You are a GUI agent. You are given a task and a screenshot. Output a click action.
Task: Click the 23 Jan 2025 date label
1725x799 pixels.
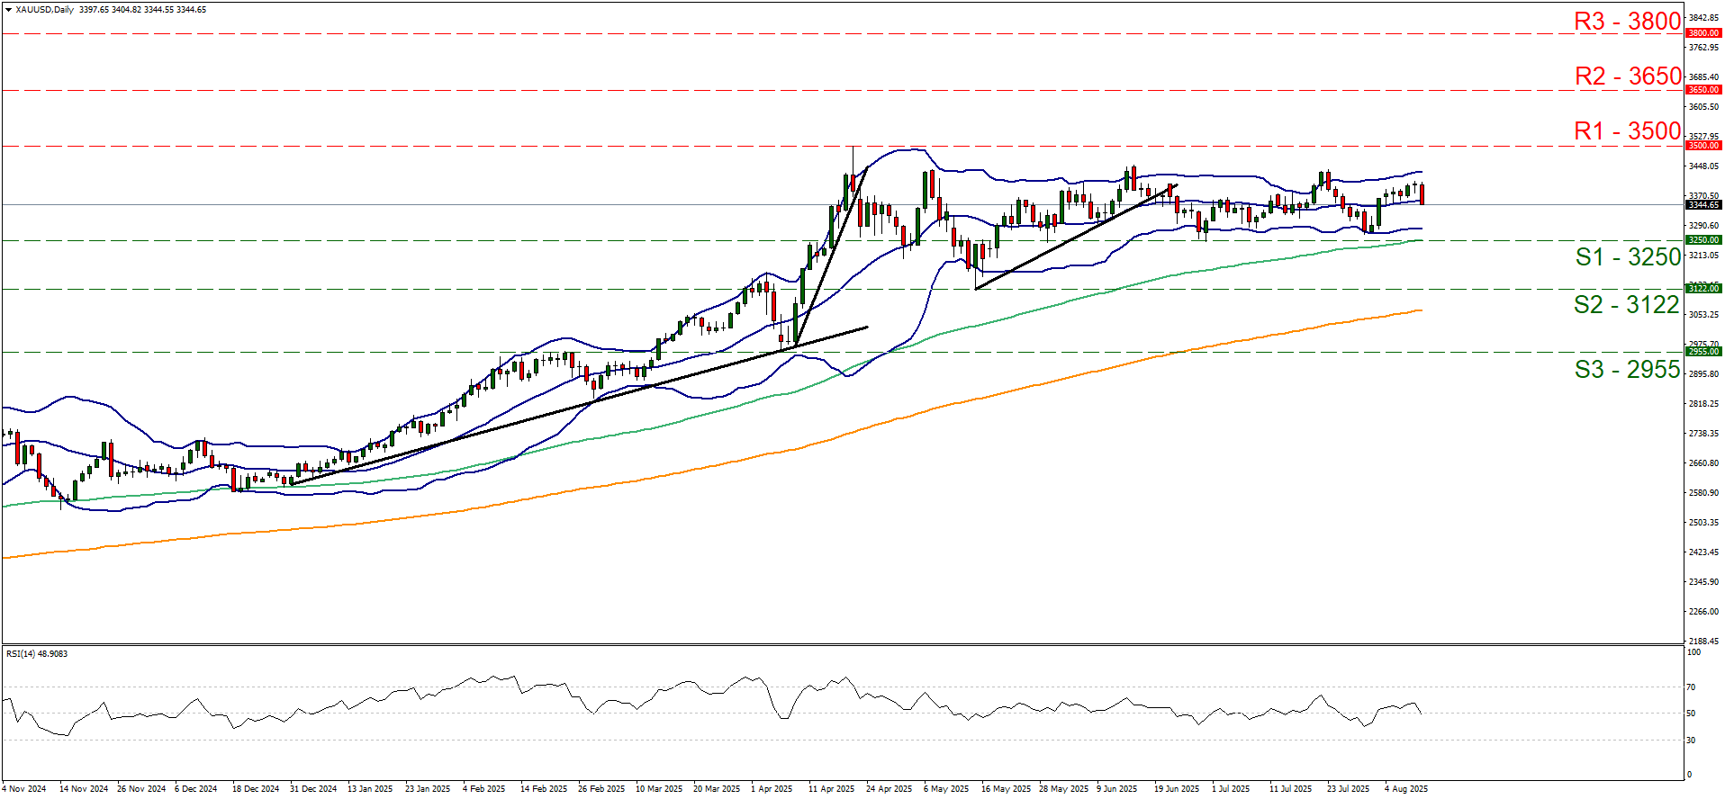pos(428,789)
